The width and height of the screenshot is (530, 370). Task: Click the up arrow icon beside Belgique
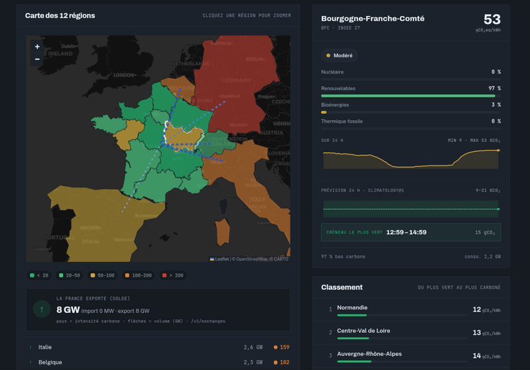click(x=31, y=363)
